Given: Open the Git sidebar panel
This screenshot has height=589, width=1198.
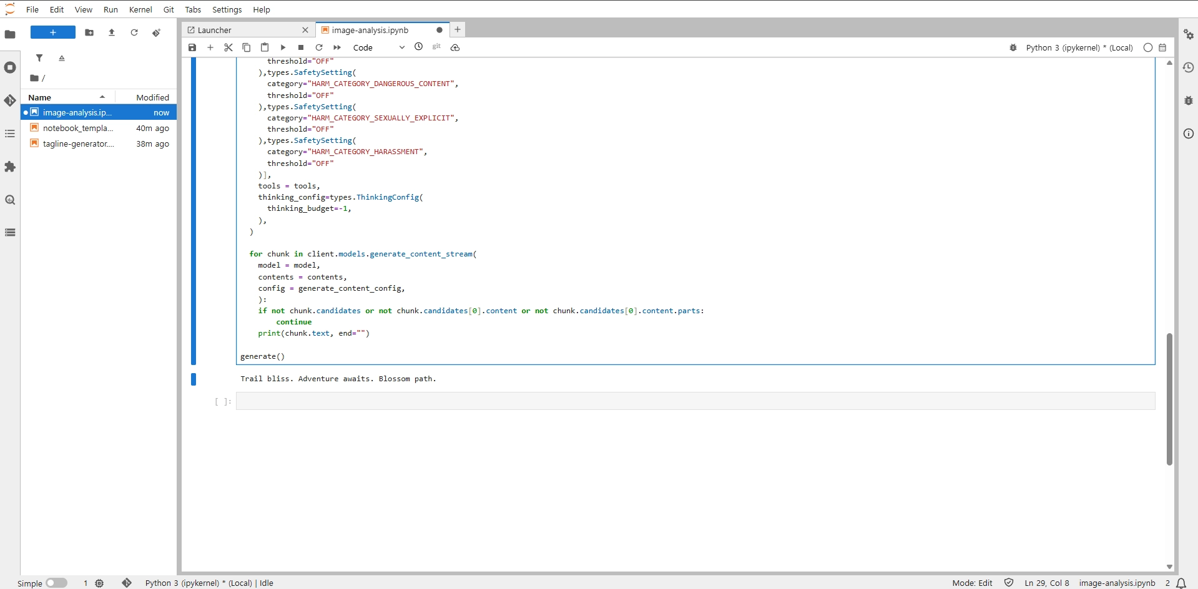Looking at the screenshot, I should point(10,100).
